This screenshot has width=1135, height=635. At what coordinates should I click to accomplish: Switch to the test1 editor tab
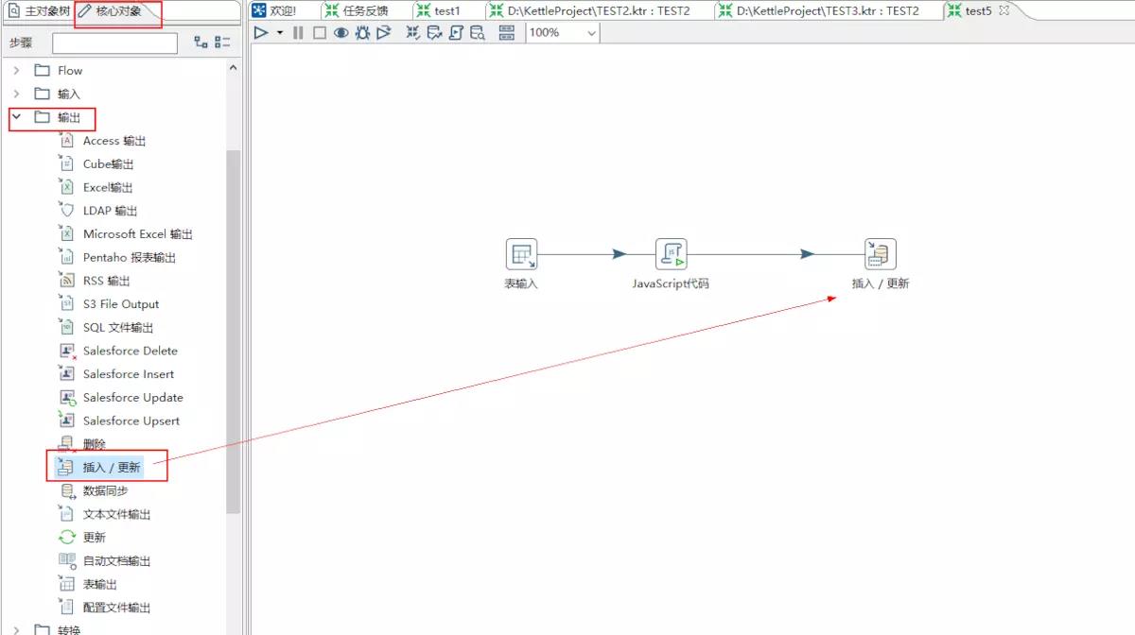(x=446, y=11)
